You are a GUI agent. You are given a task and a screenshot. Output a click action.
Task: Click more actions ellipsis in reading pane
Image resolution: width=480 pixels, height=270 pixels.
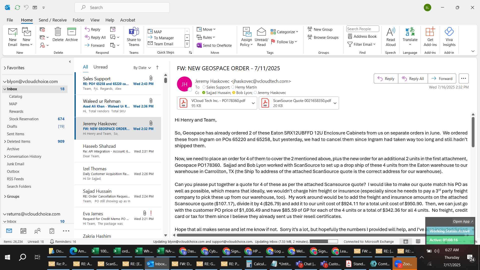click(x=463, y=78)
